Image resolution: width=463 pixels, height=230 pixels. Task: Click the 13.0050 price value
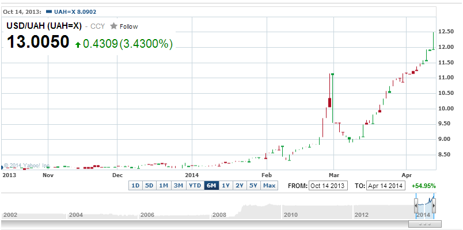coord(38,42)
